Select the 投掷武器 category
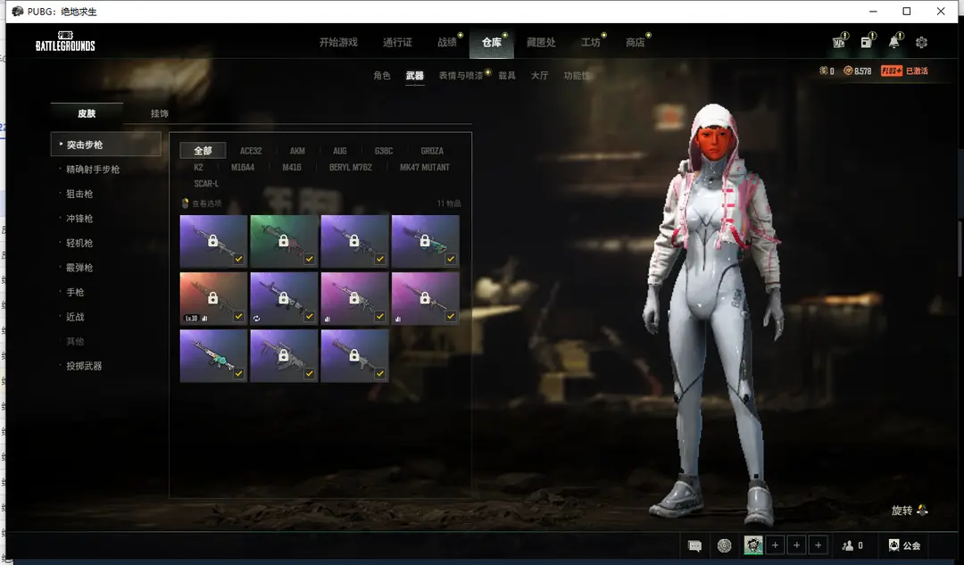Screen dimensions: 964x565 [x=84, y=366]
